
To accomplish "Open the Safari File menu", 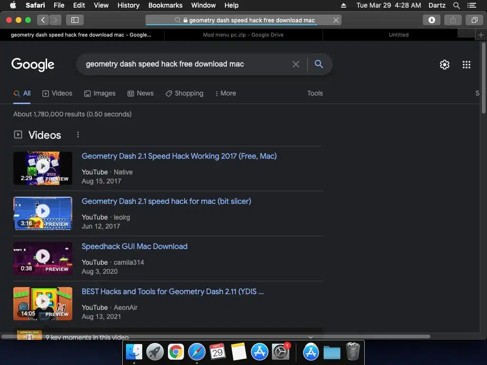I will coord(58,5).
